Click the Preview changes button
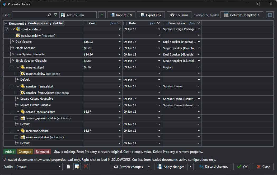Screen dimensions: 277x175 [x=128, y=167]
